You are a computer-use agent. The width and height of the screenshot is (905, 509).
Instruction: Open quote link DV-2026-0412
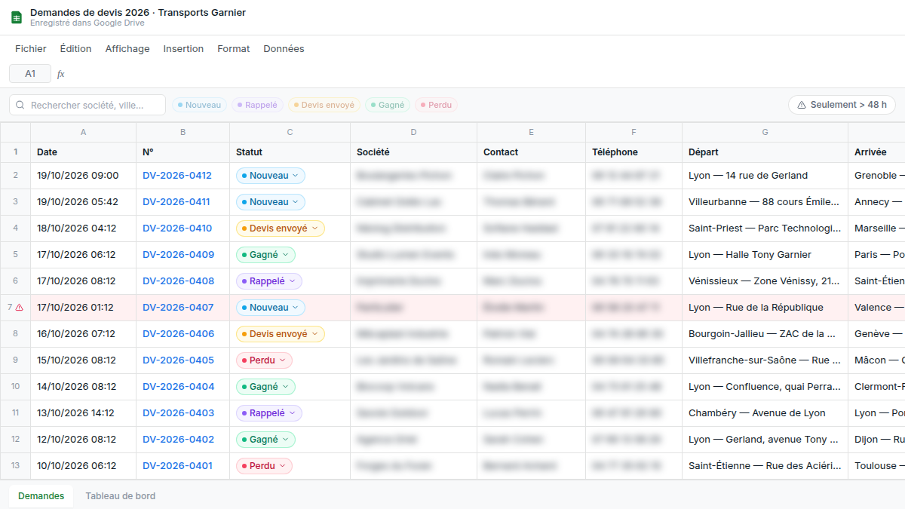tap(178, 176)
